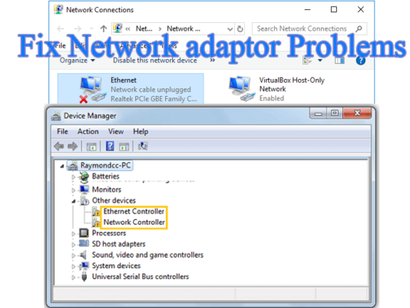This screenshot has width=410, height=308.
Task: Minimize the Network Connections window
Action: (x=307, y=10)
